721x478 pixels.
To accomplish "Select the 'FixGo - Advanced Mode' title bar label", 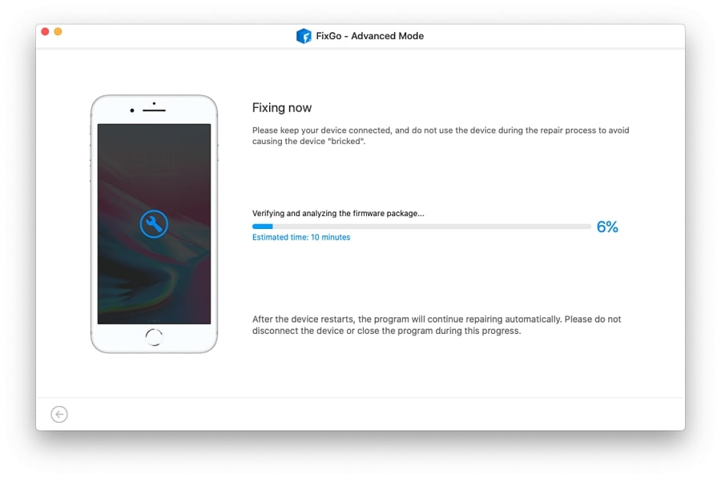I will 369,36.
